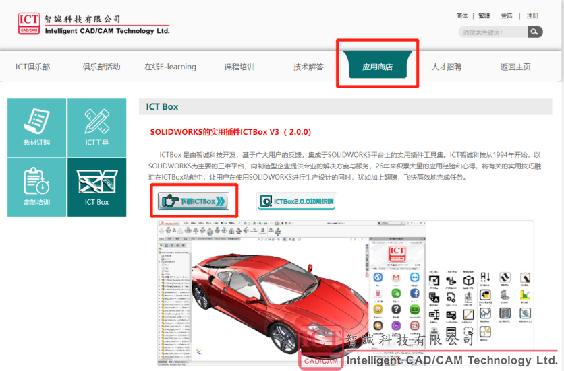
Task: Open the 定制培训 tile
Action: [x=36, y=187]
